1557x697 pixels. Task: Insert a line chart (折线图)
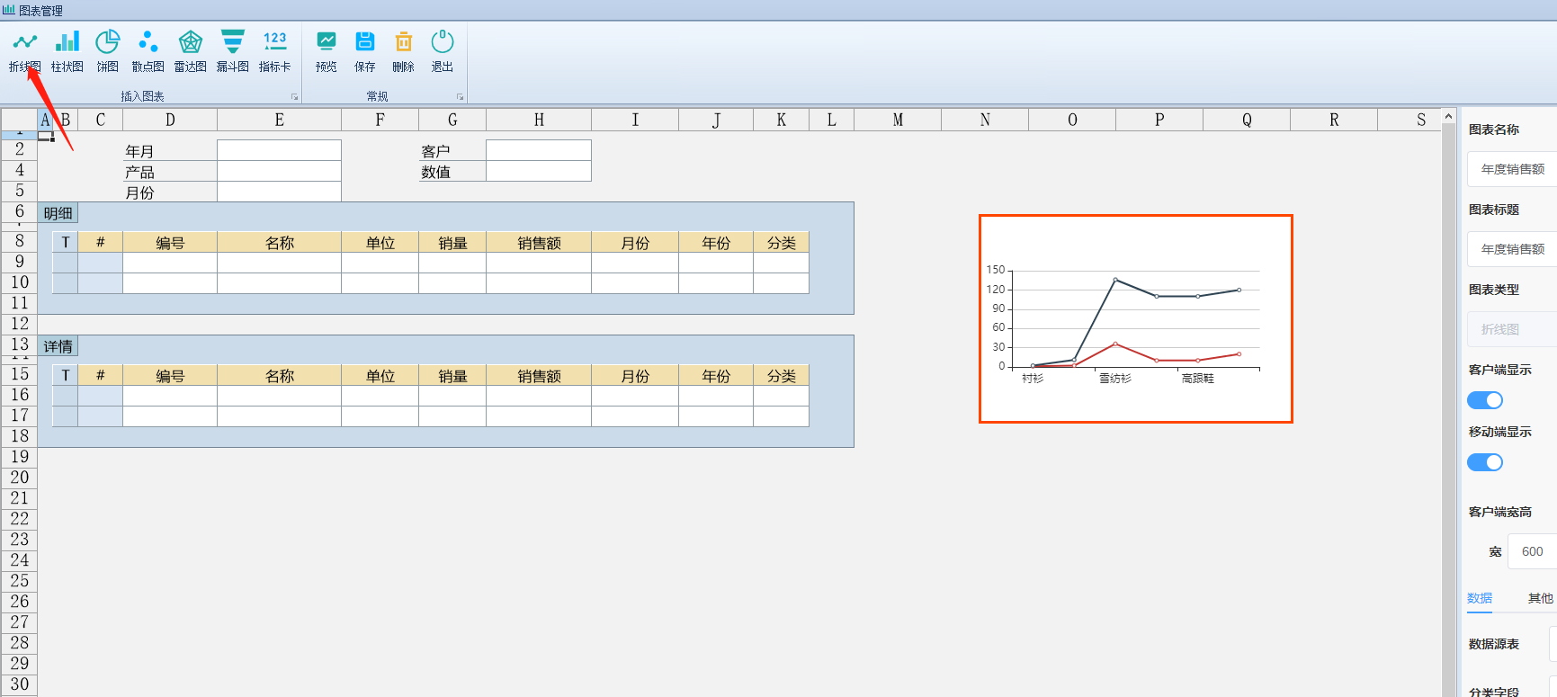[24, 51]
